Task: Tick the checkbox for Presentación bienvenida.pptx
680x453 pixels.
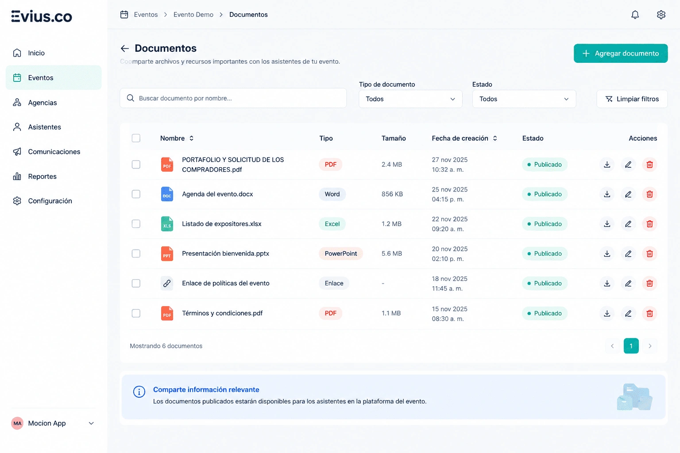Action: tap(136, 253)
